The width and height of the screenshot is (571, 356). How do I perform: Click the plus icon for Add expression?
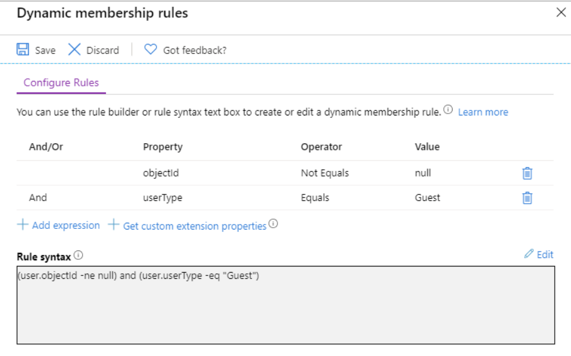point(22,225)
